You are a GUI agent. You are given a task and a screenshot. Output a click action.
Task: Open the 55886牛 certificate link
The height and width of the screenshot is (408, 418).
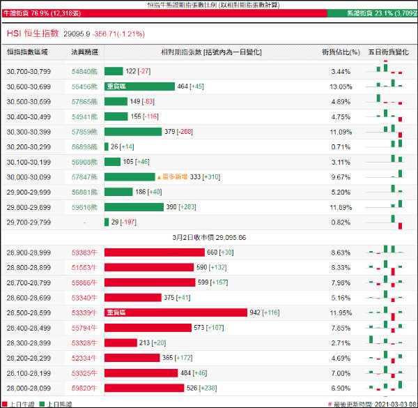click(x=84, y=282)
